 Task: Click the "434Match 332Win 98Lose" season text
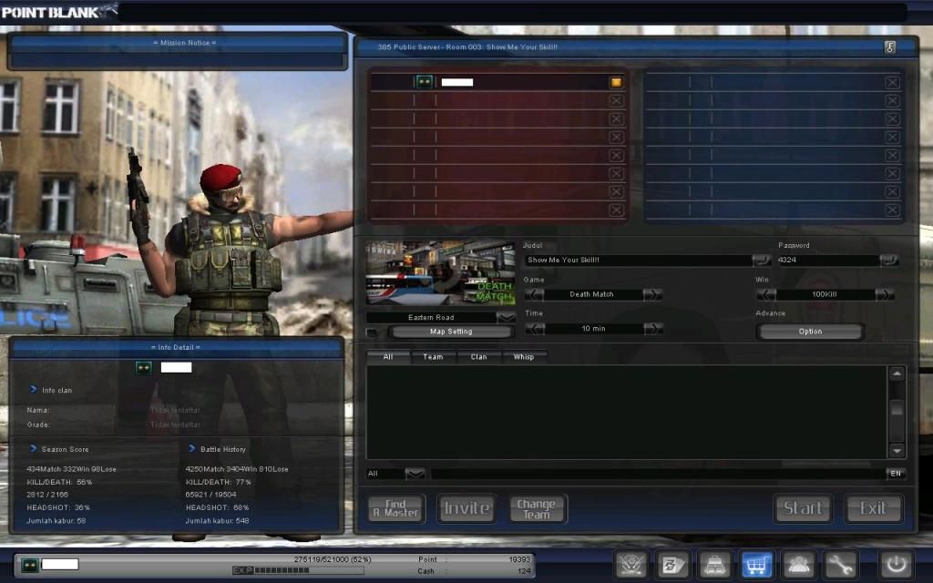click(x=71, y=469)
